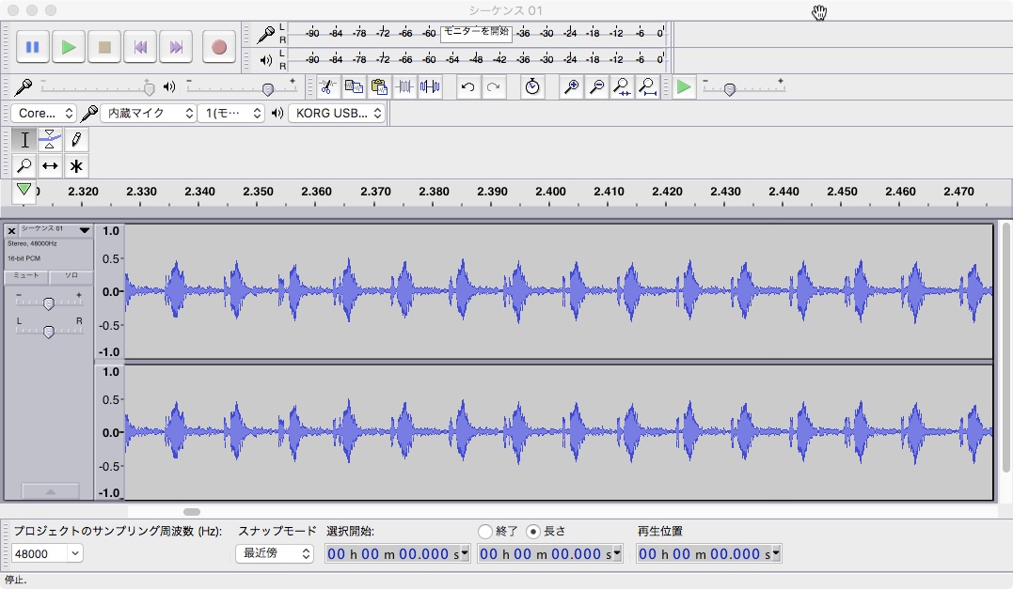1013x589 pixels.
Task: Stop playback with the Stop button
Action: click(x=104, y=47)
